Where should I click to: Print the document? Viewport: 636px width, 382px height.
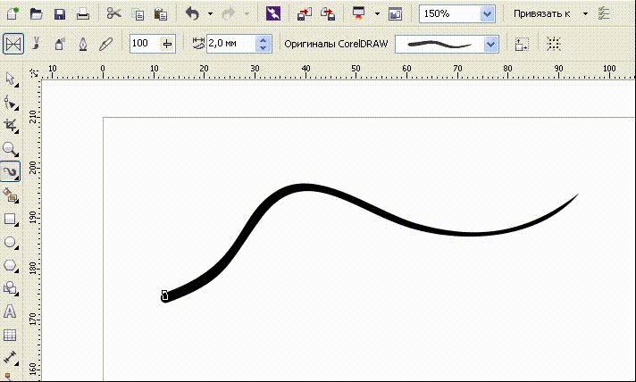point(83,14)
